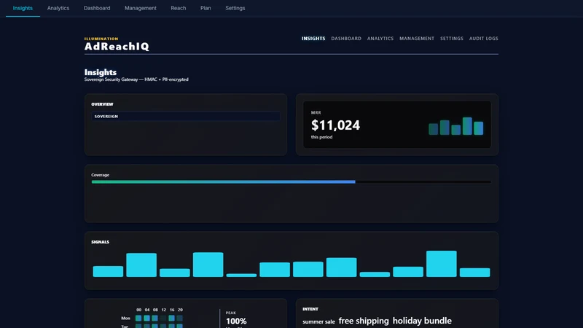This screenshot has width=583, height=328.
Task: Click the MRR mini bar chart
Action: tap(456, 126)
